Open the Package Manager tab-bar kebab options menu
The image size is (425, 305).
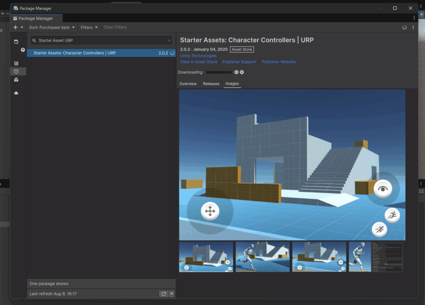[414, 18]
